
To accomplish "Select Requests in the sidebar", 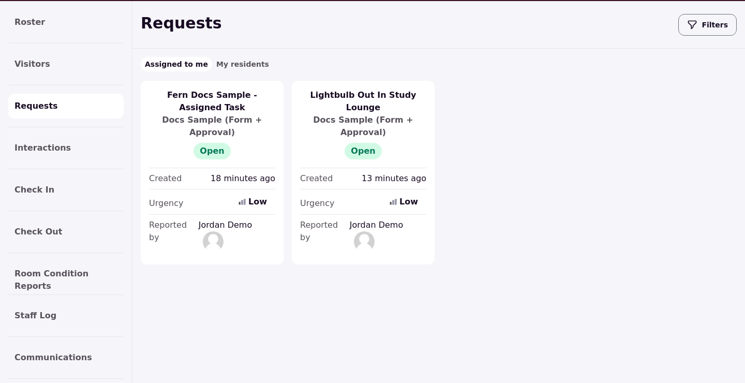I will coord(66,106).
